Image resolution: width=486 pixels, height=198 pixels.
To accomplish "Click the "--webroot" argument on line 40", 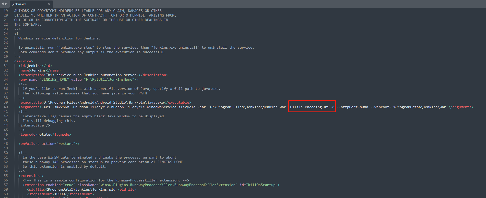I will [x=409, y=107].
